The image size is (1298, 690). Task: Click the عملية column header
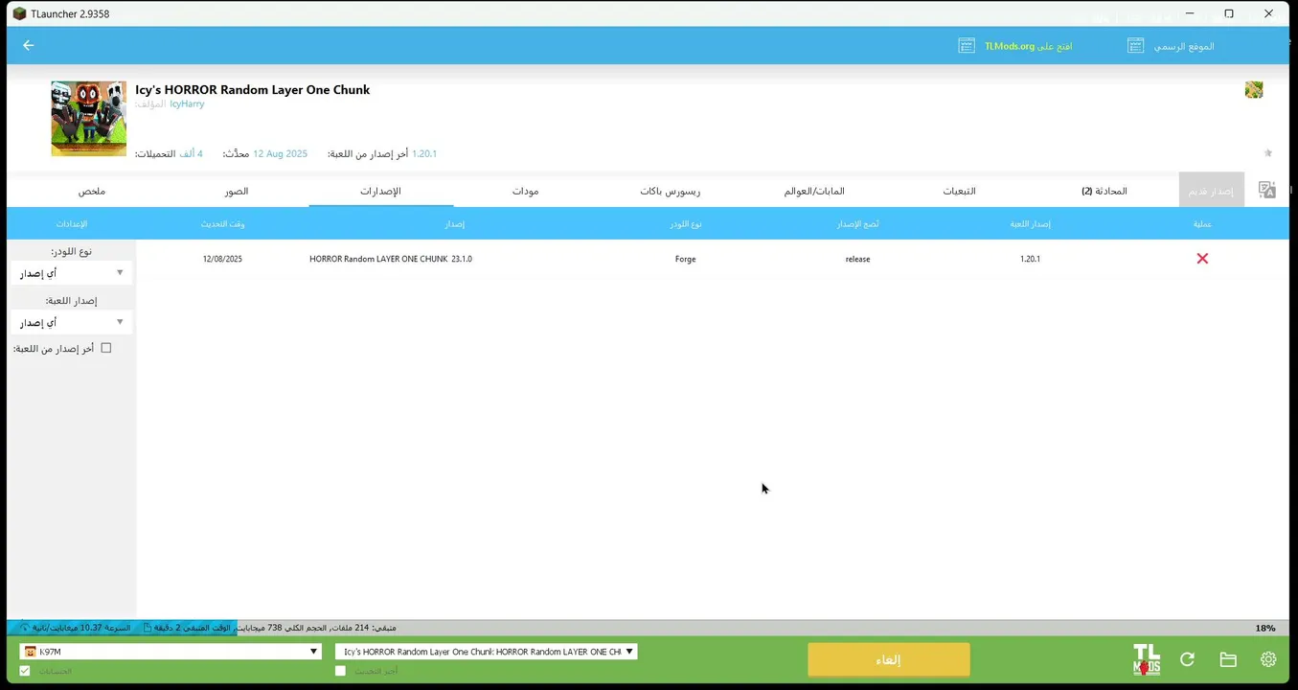point(1202,223)
